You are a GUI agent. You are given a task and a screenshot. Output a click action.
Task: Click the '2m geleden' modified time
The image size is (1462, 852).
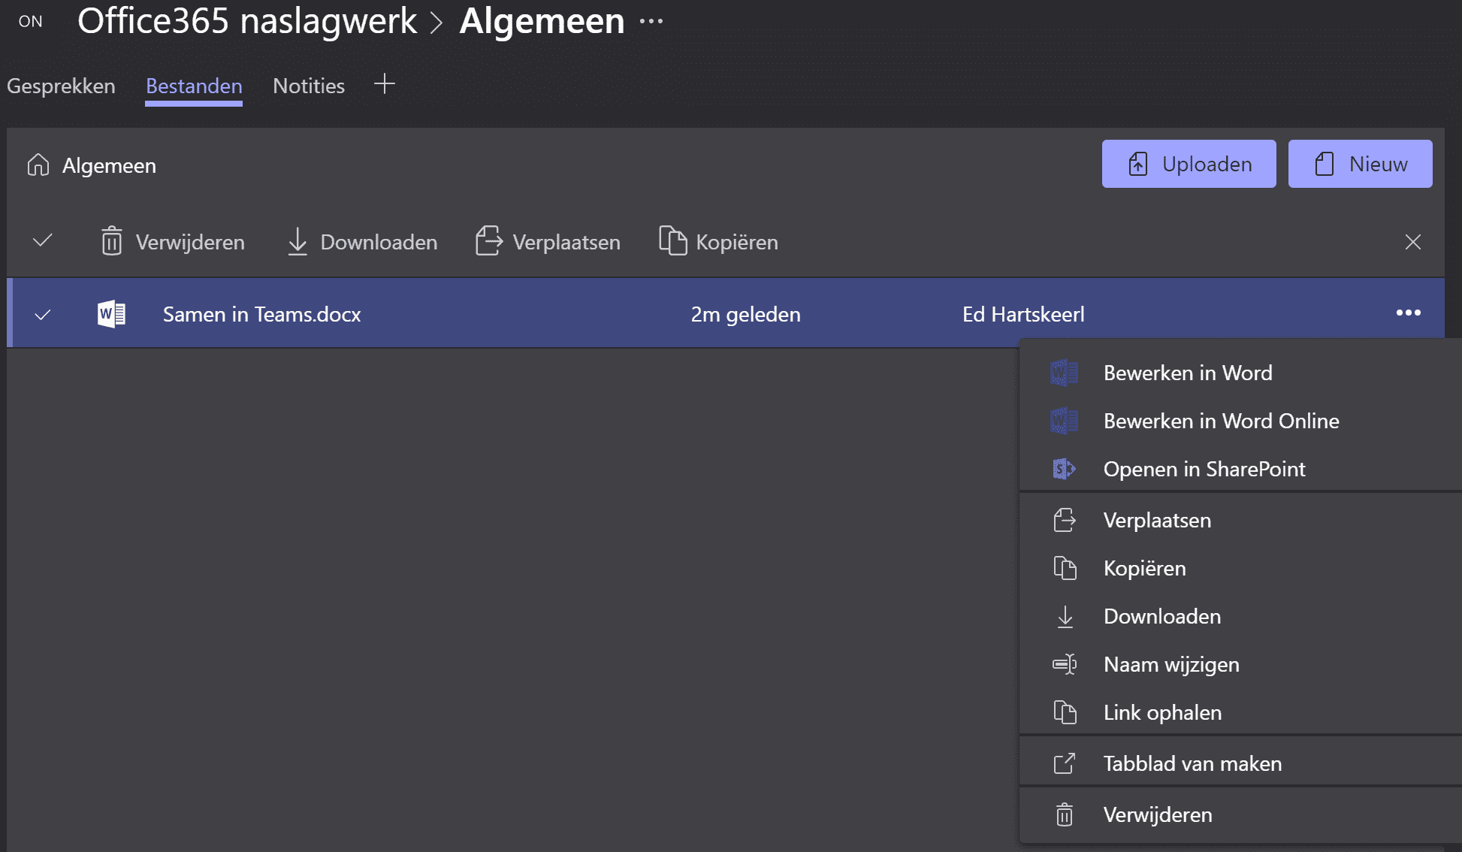pos(745,314)
